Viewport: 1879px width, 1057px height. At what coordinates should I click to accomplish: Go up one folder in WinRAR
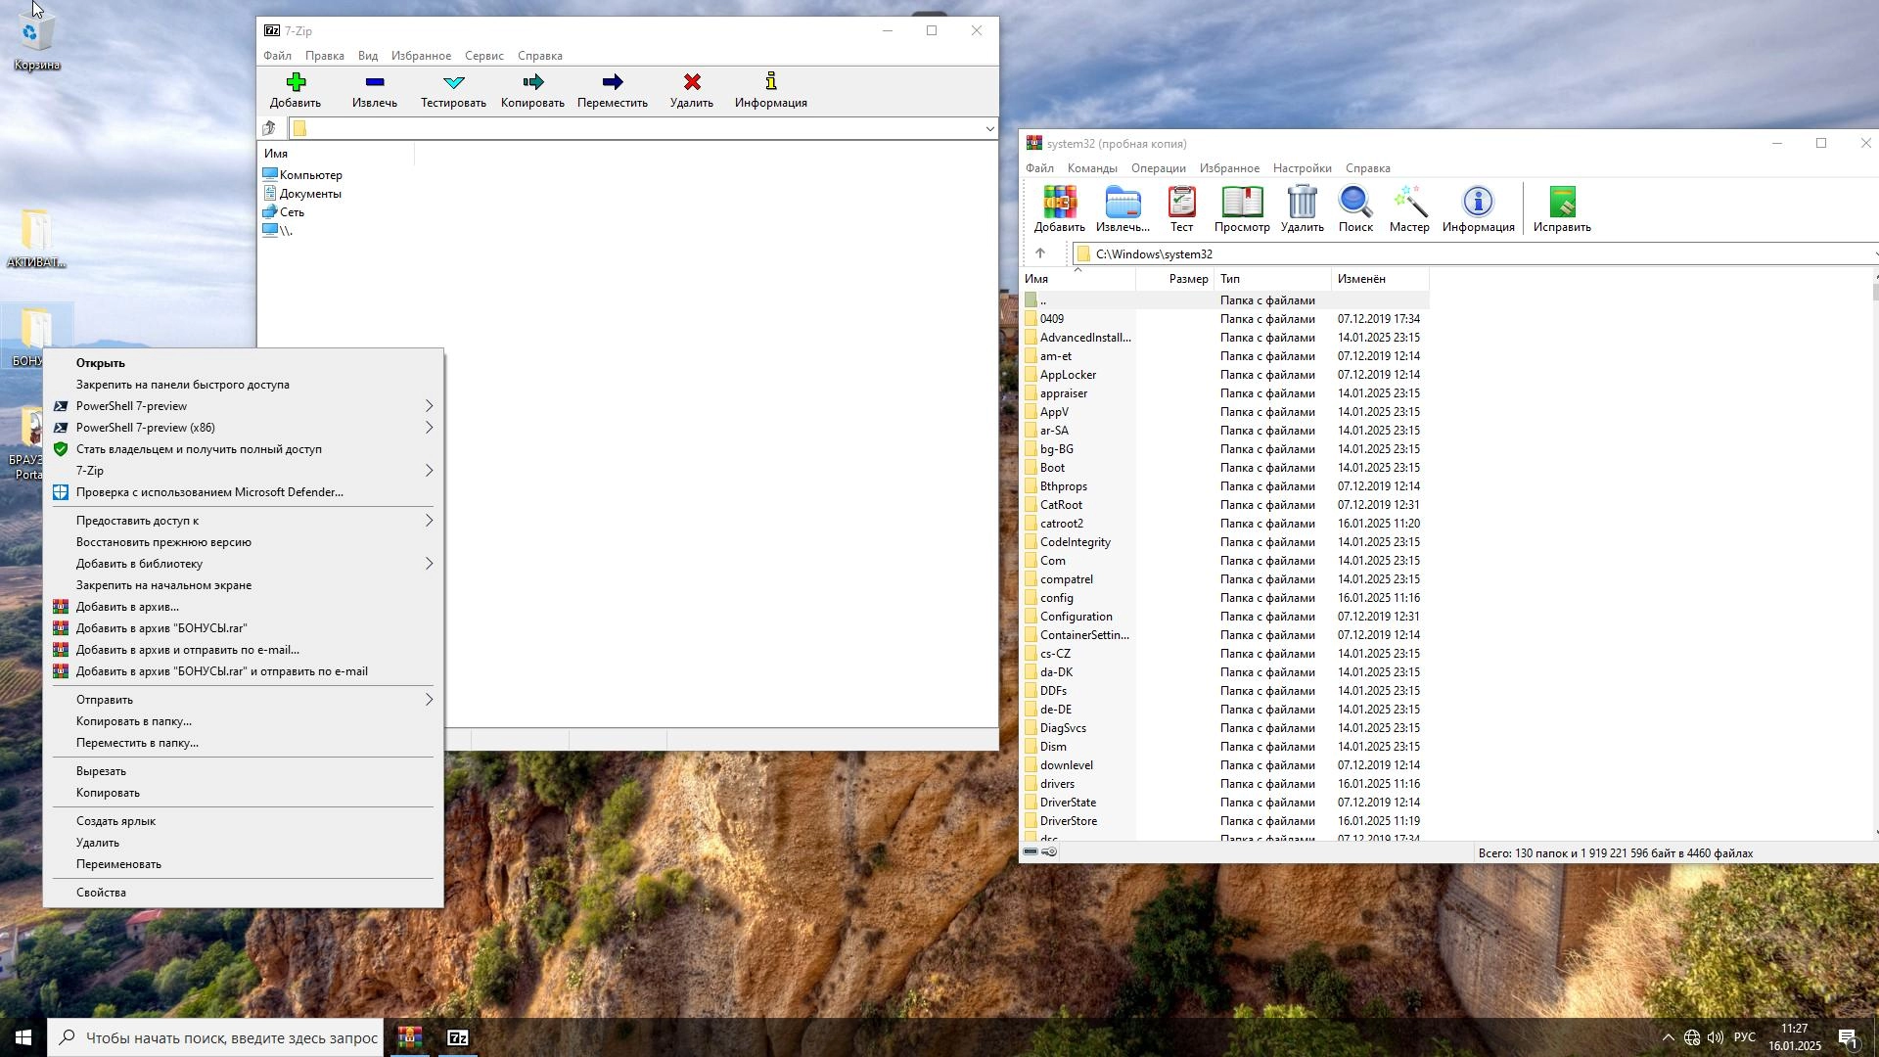(1040, 254)
